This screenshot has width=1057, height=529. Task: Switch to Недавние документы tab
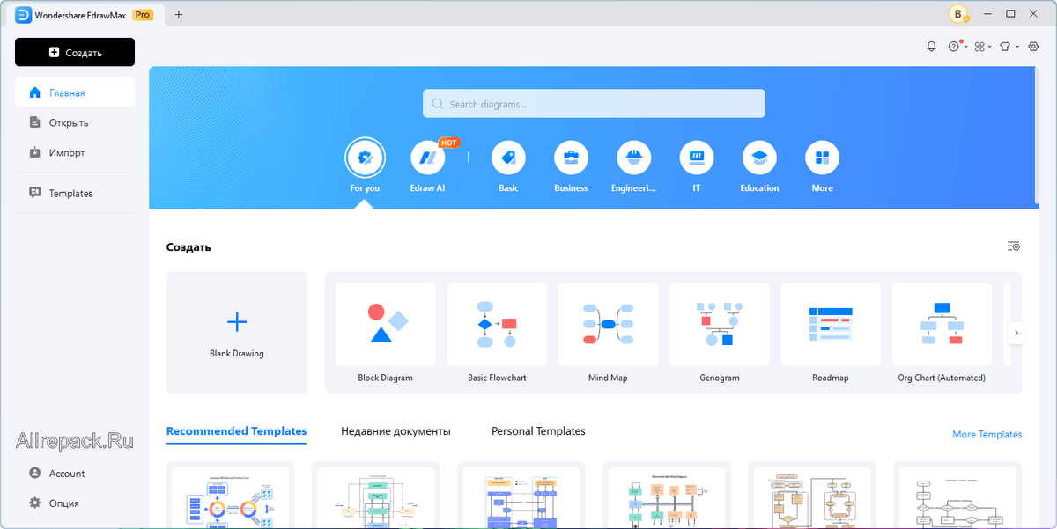coord(395,431)
